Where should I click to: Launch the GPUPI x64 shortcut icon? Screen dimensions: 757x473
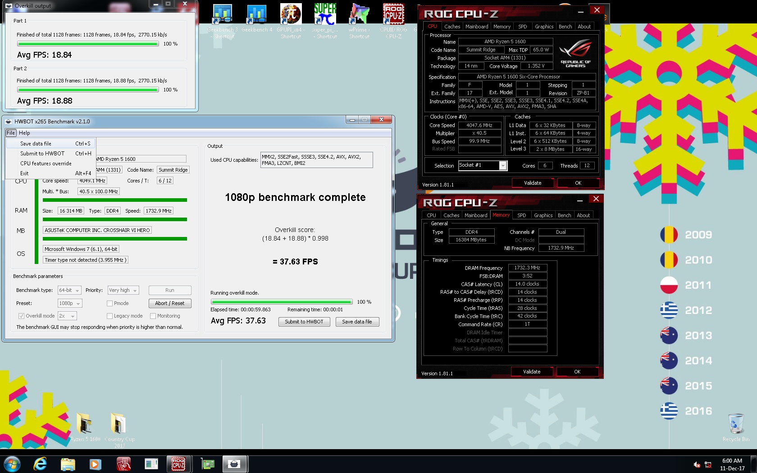click(x=291, y=21)
